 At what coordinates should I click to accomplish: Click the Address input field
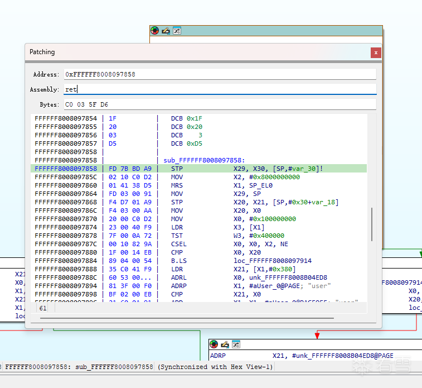(x=220, y=74)
